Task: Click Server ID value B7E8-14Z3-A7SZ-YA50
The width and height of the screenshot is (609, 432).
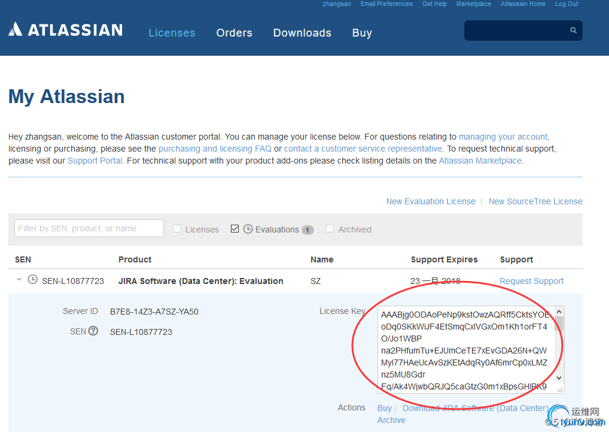Action: click(154, 312)
